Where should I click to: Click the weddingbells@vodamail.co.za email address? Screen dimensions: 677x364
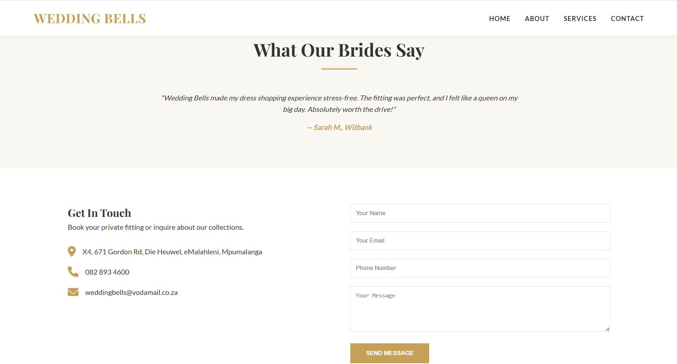coord(131,292)
